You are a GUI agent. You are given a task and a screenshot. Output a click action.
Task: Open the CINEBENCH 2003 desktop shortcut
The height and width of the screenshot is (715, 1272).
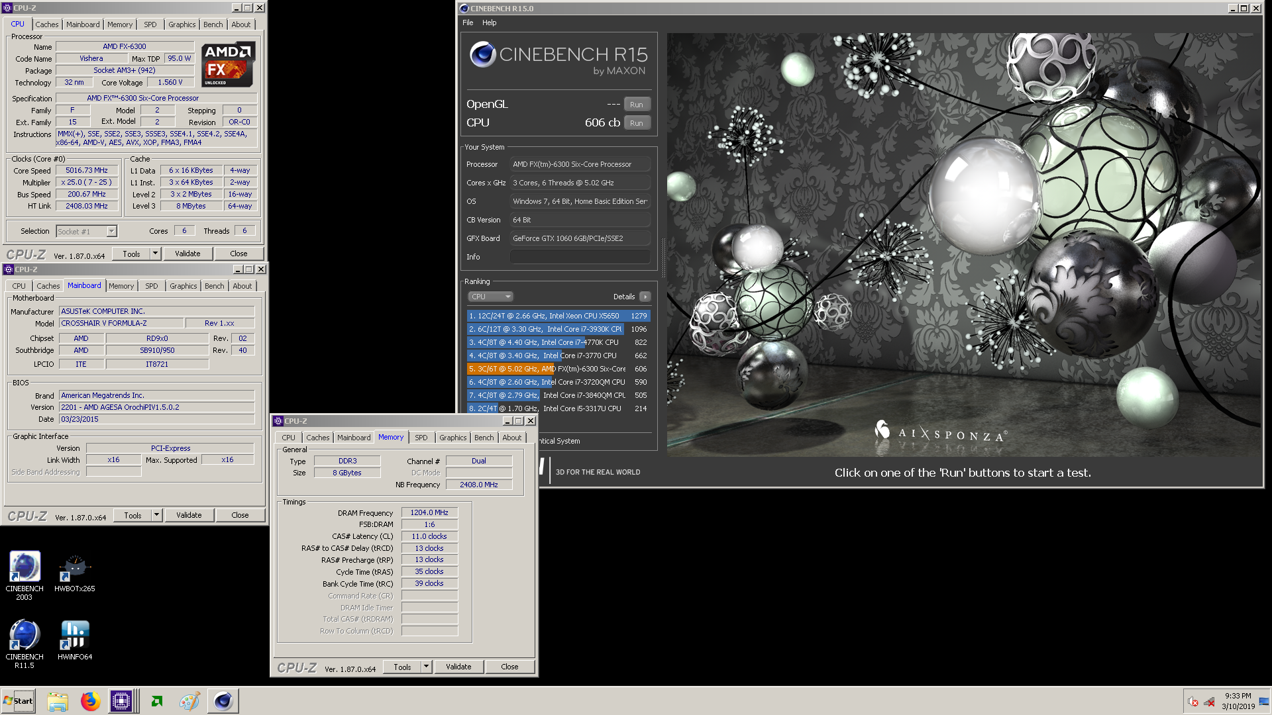[x=25, y=575]
